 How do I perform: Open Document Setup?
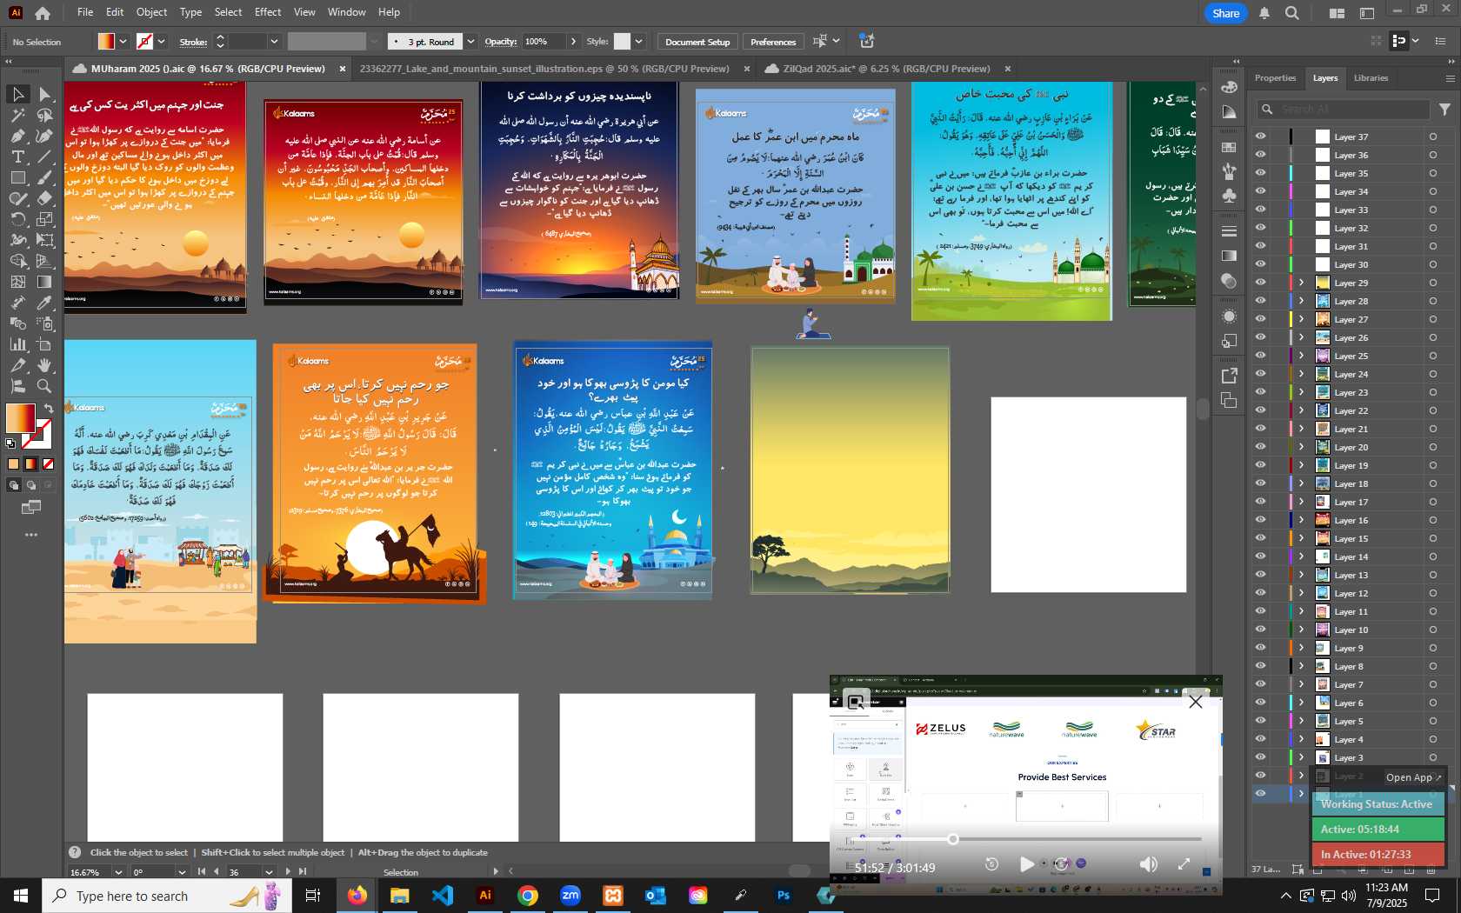pos(697,42)
